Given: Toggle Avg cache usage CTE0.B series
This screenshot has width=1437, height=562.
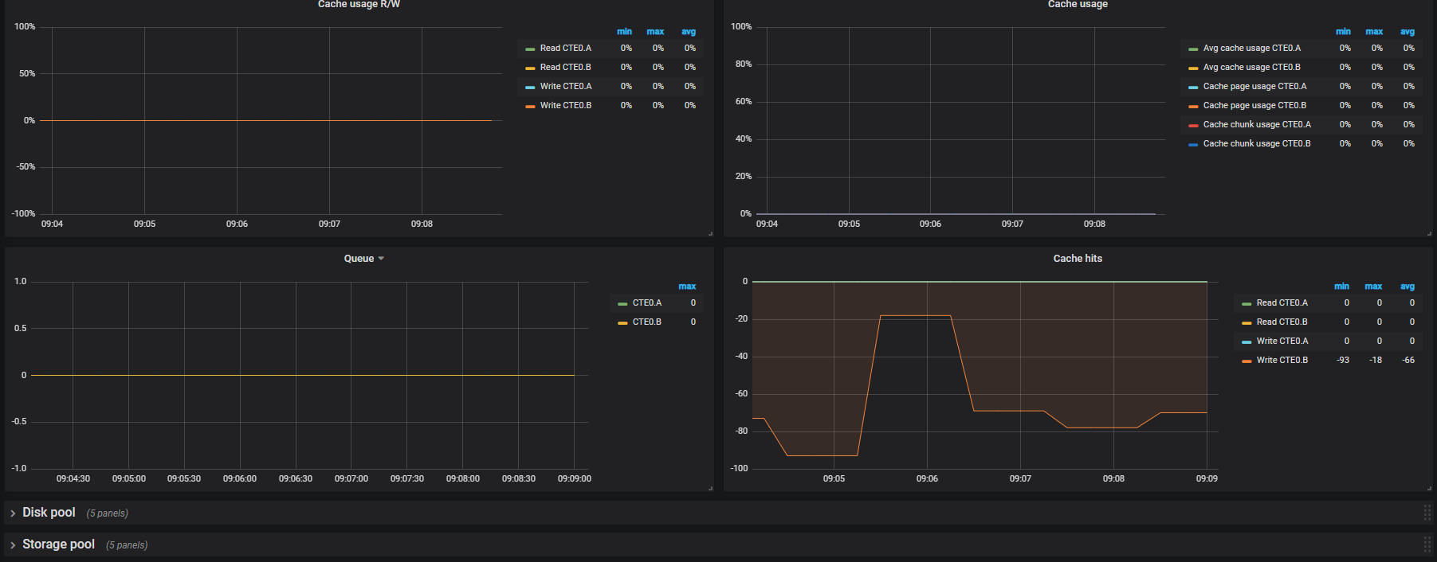Looking at the screenshot, I should pyautogui.click(x=1251, y=68).
